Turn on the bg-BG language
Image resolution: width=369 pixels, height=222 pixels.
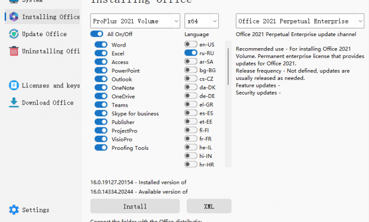pyautogui.click(x=191, y=70)
